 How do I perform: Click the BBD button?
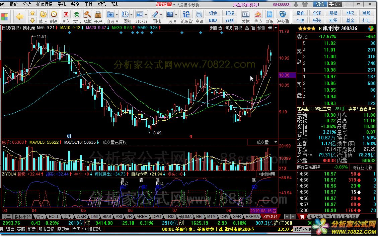point(213,20)
